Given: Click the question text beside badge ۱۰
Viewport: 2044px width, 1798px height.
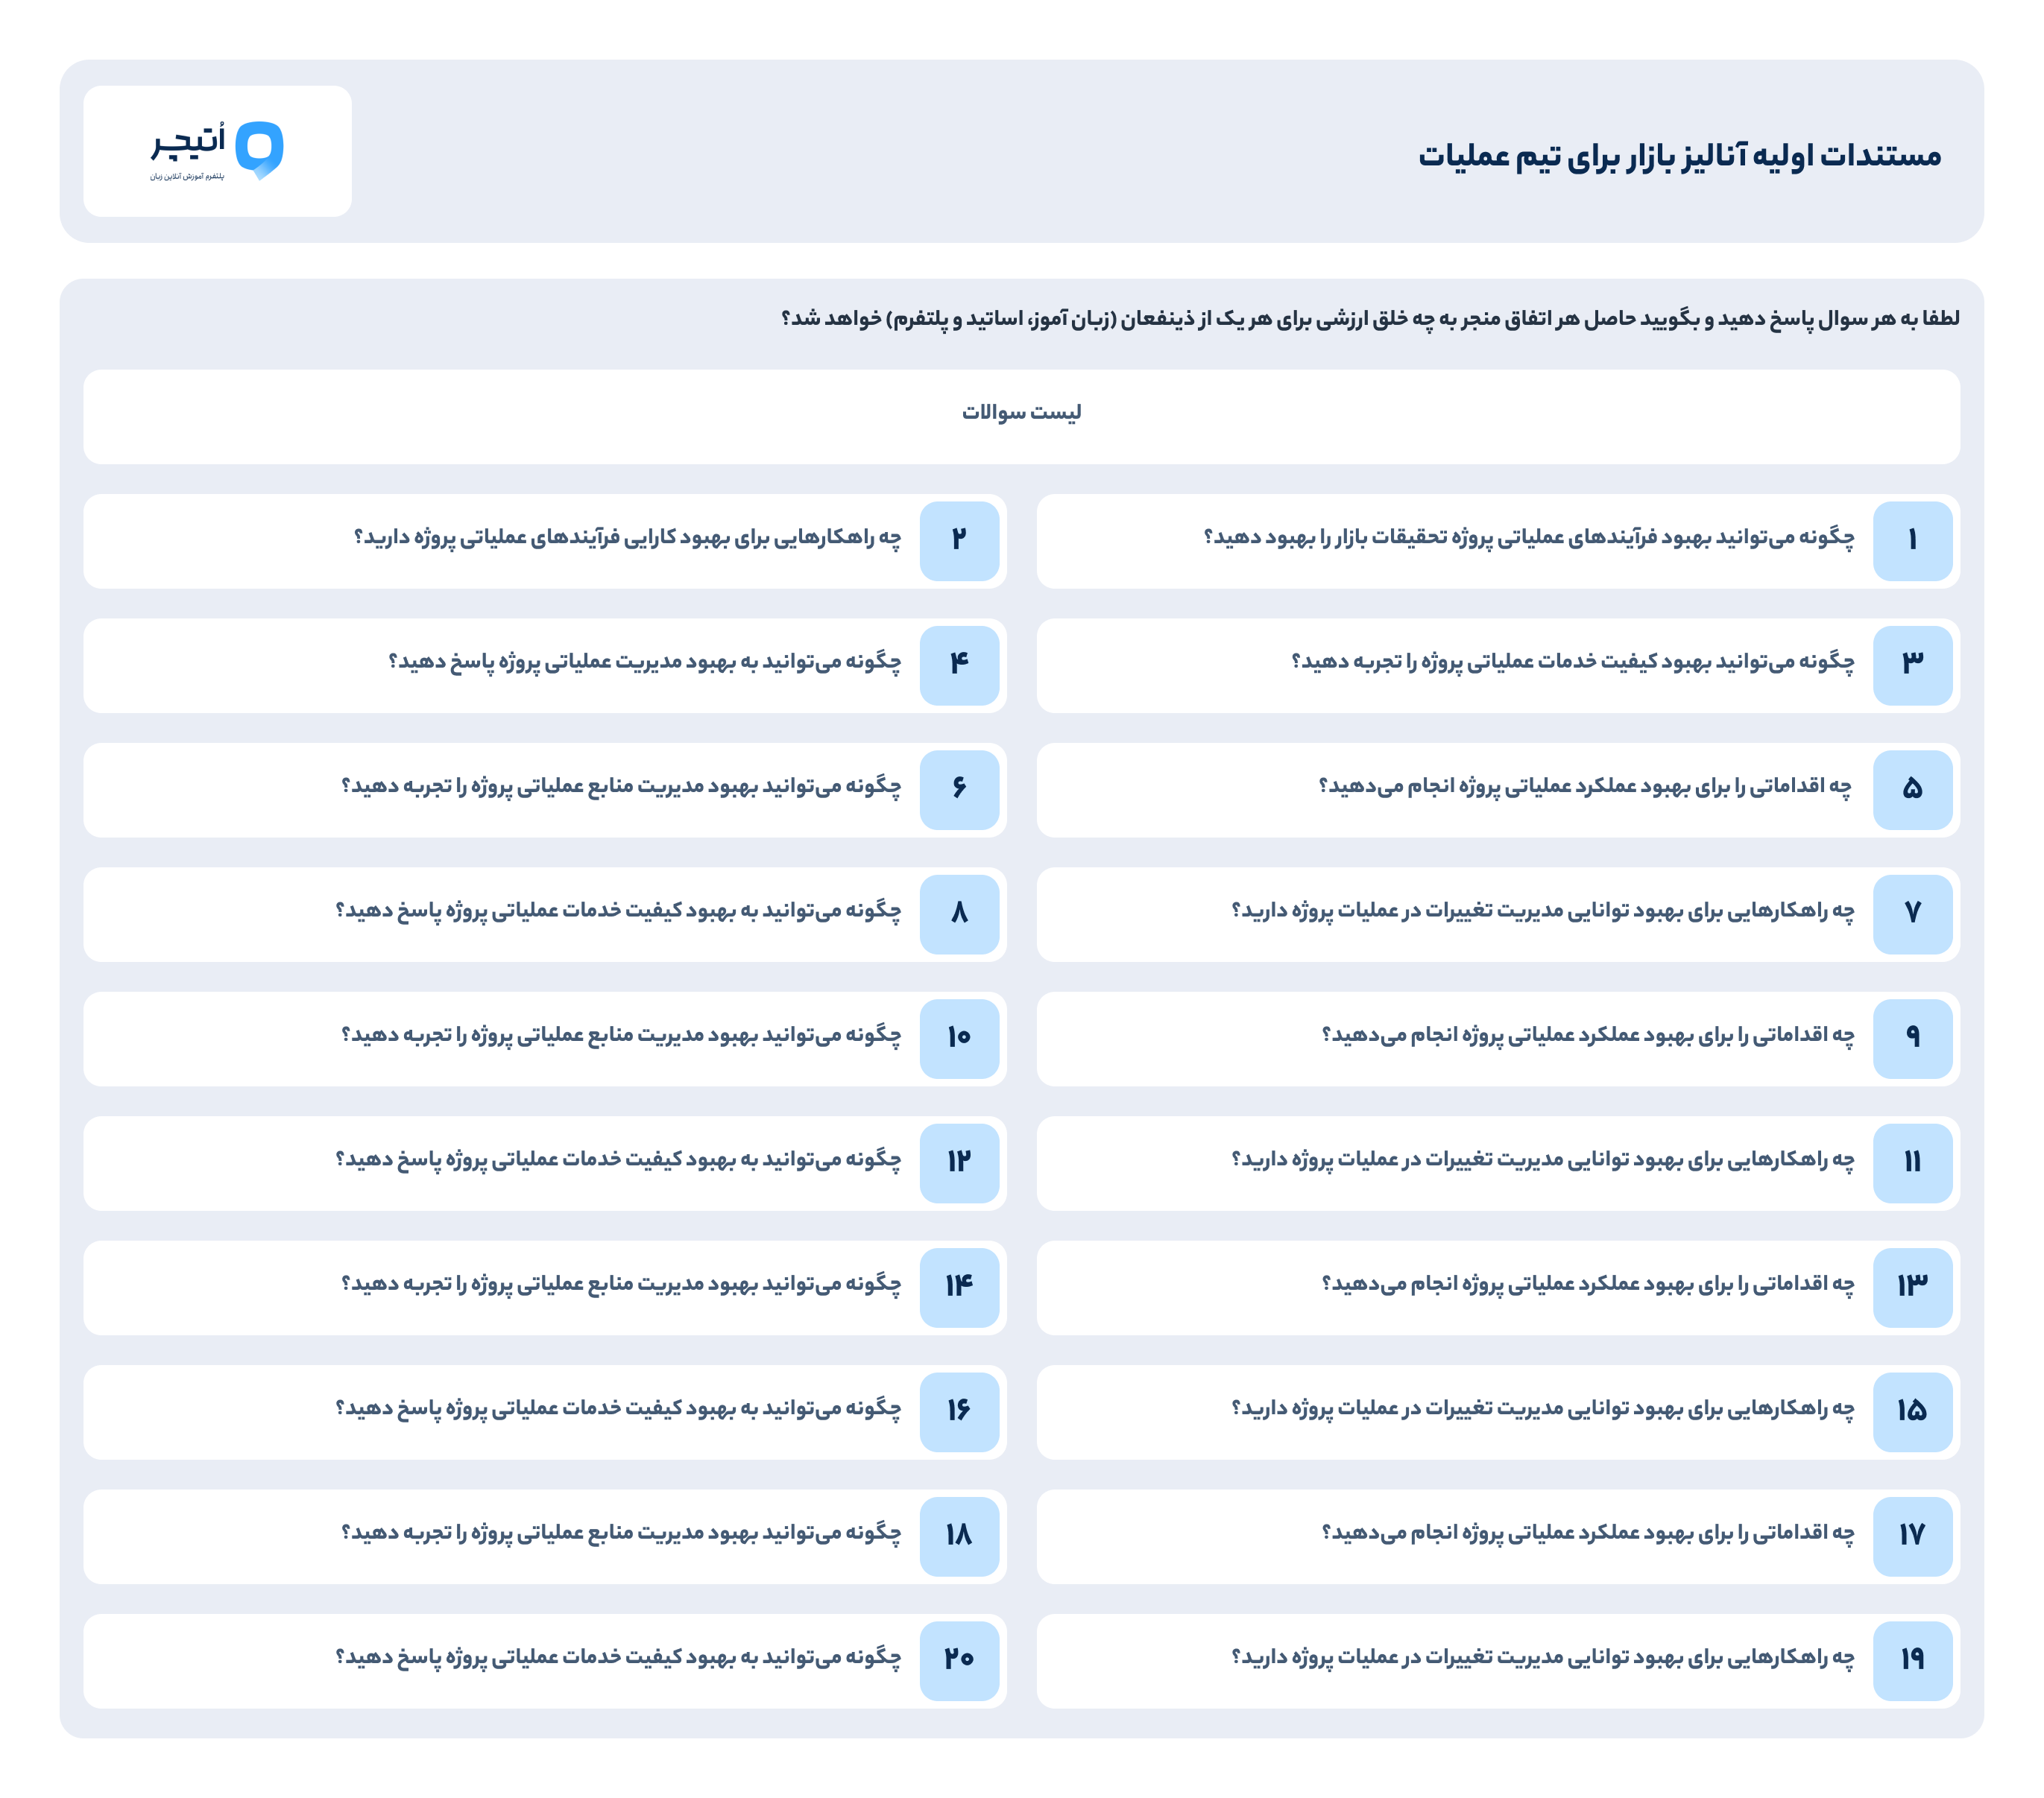Looking at the screenshot, I should (x=621, y=1036).
